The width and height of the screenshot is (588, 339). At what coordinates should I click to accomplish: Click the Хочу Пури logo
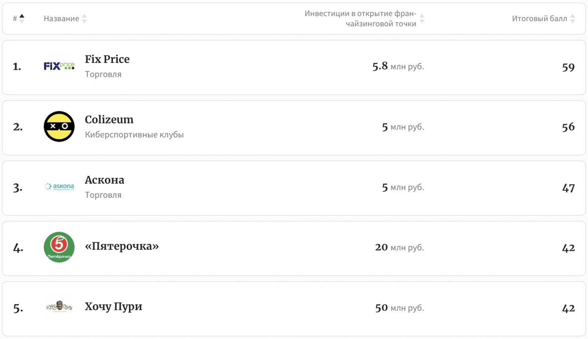coord(59,307)
